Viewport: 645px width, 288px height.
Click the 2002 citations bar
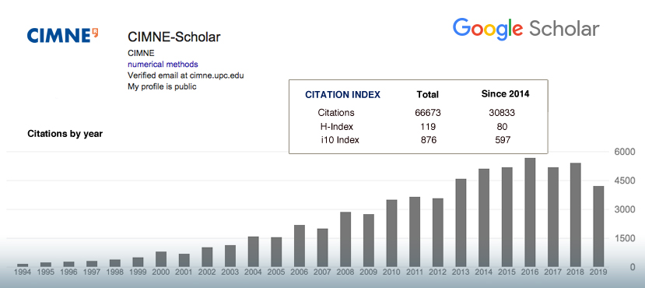point(207,257)
